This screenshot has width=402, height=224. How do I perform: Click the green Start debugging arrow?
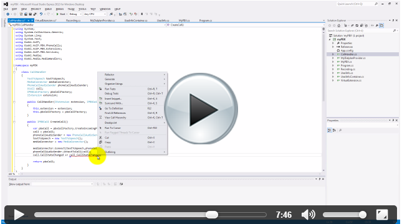tap(57, 14)
